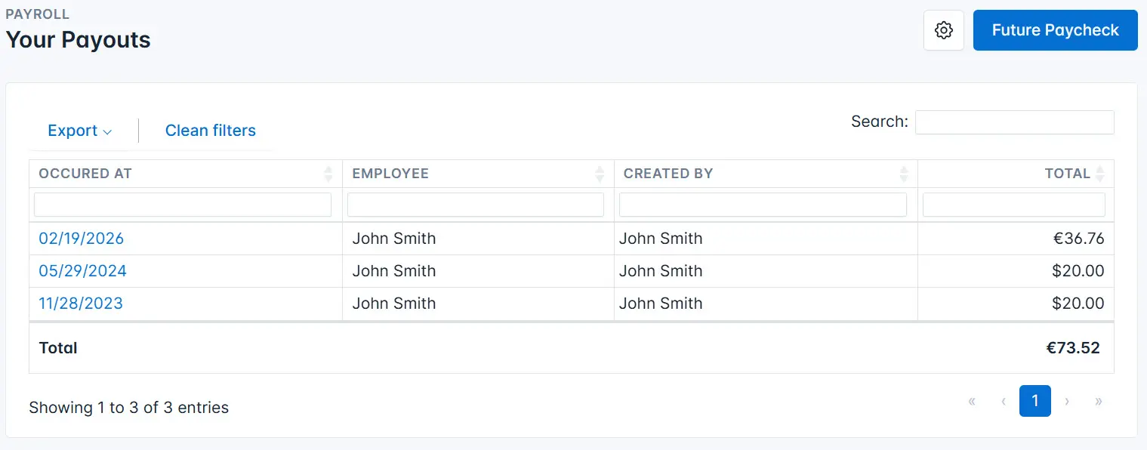The width and height of the screenshot is (1147, 450).
Task: Jump to the first page with double-left arrow
Action: [x=972, y=401]
